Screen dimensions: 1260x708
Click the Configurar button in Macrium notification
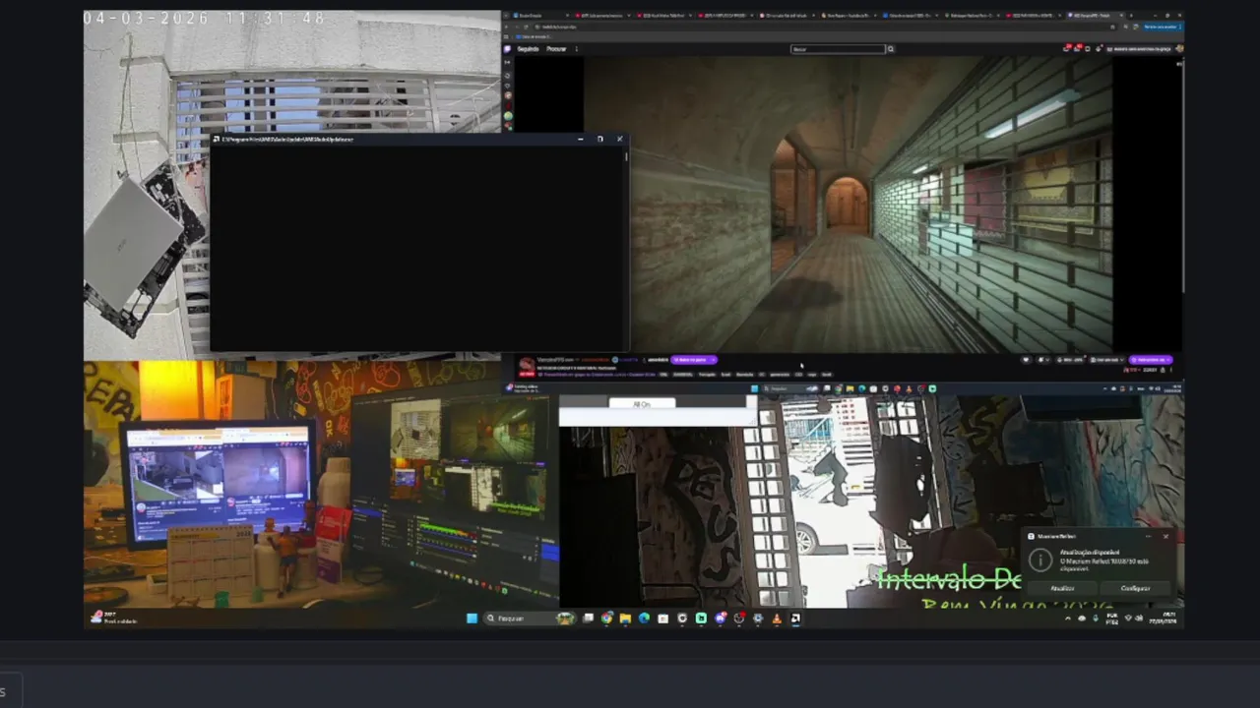click(1135, 588)
